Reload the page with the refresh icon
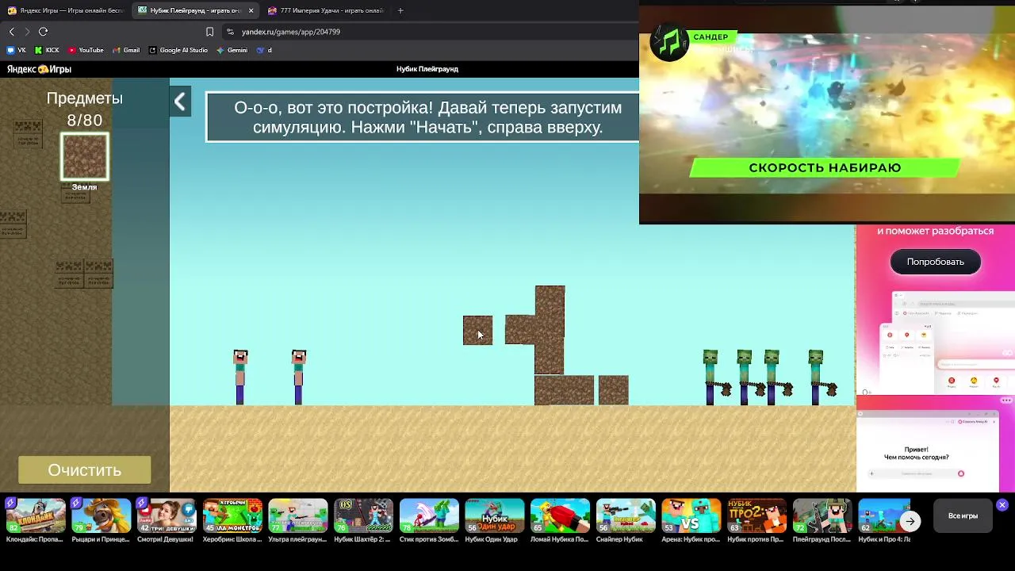 (x=43, y=32)
